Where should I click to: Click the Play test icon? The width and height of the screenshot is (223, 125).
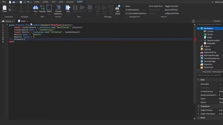point(68,8)
